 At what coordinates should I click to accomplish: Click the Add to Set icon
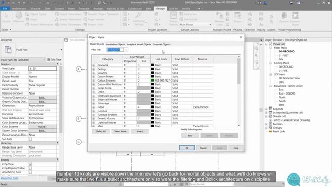click(x=182, y=14)
